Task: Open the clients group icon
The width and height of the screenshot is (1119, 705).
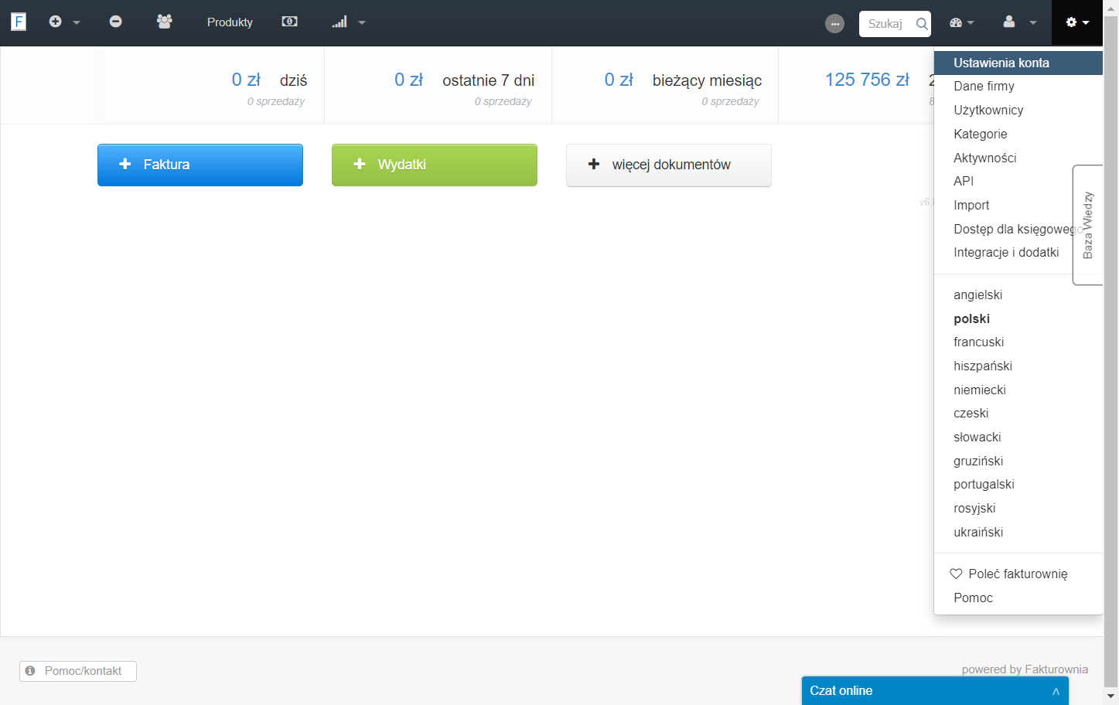Action: 164,22
